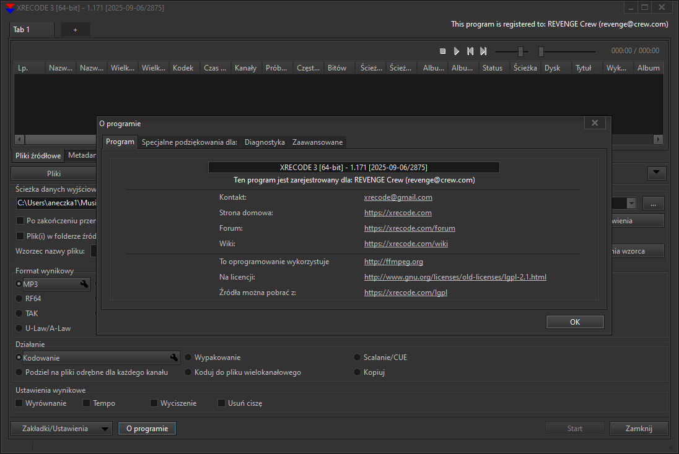Open the Zakładki/Ustawienia dropdown
The height and width of the screenshot is (454, 679).
tap(61, 429)
